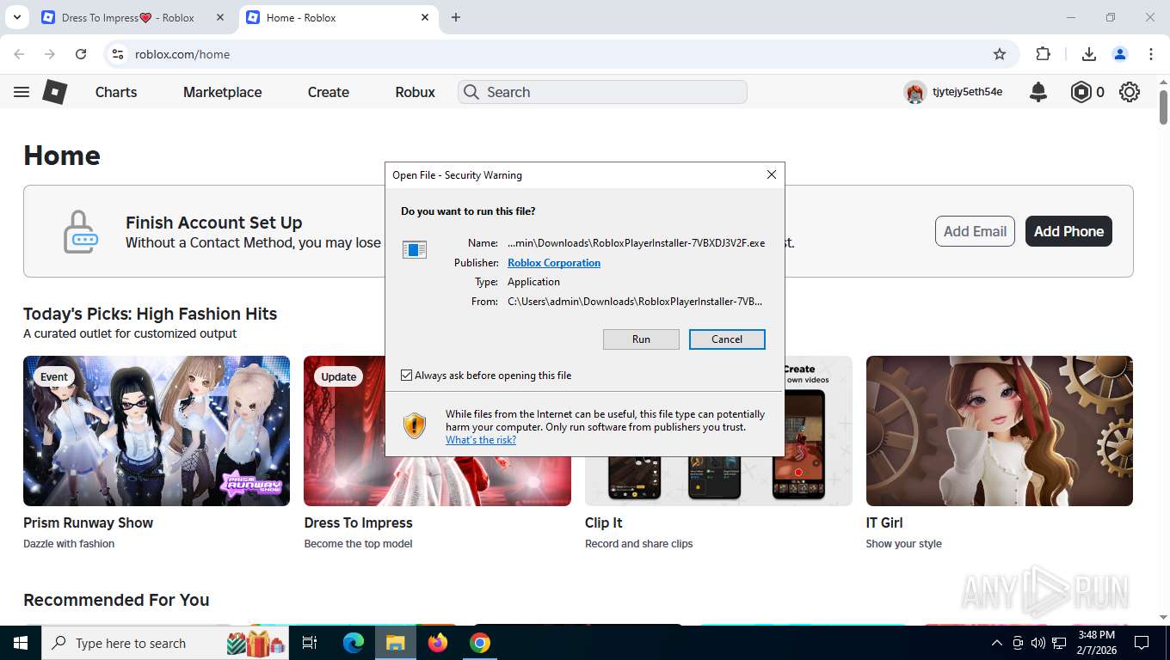Open the Robux balance icon
Viewport: 1170px width, 660px height.
pos(1081,92)
